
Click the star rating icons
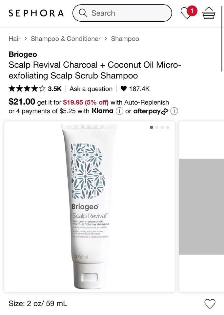coord(27,89)
